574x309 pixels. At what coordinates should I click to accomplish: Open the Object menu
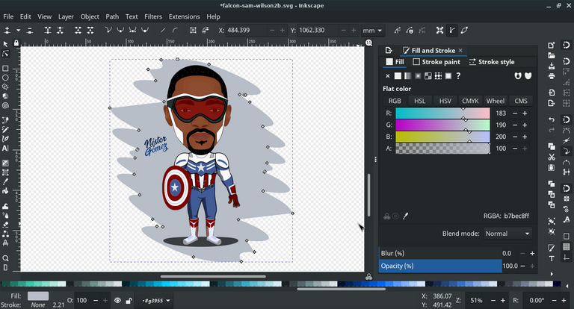point(90,16)
